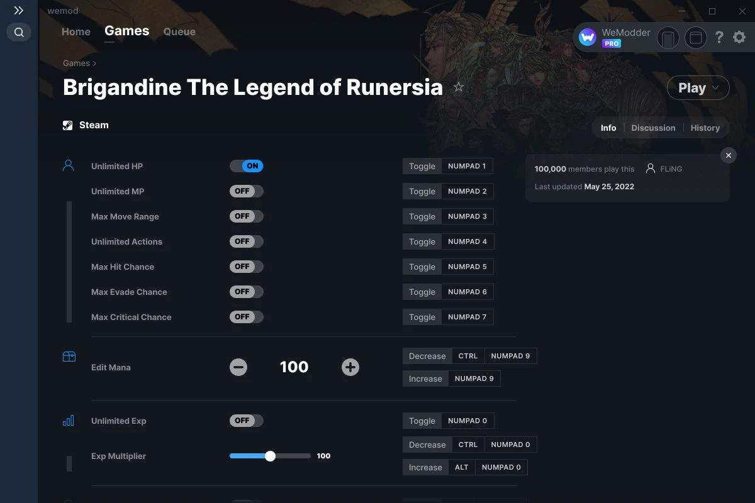Click the help question mark icon
Viewport: 755px width, 503px height.
(719, 37)
